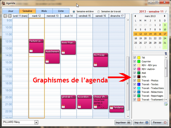The image size is (171, 128).
Task: Click previous month arrow in mini calendar
Action: coord(135,16)
